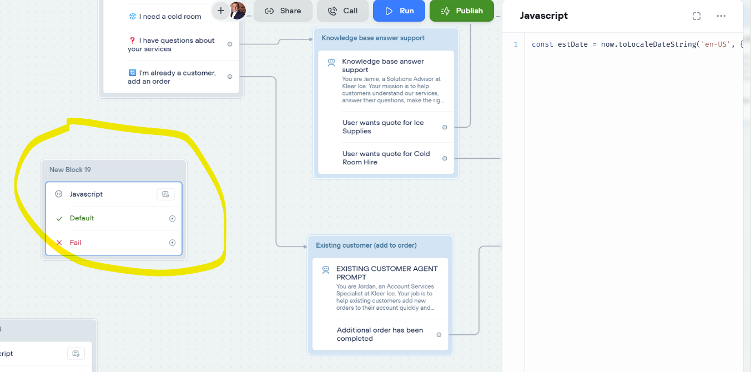Click the plus add-collaborator icon
This screenshot has width=751, height=372.
click(220, 11)
